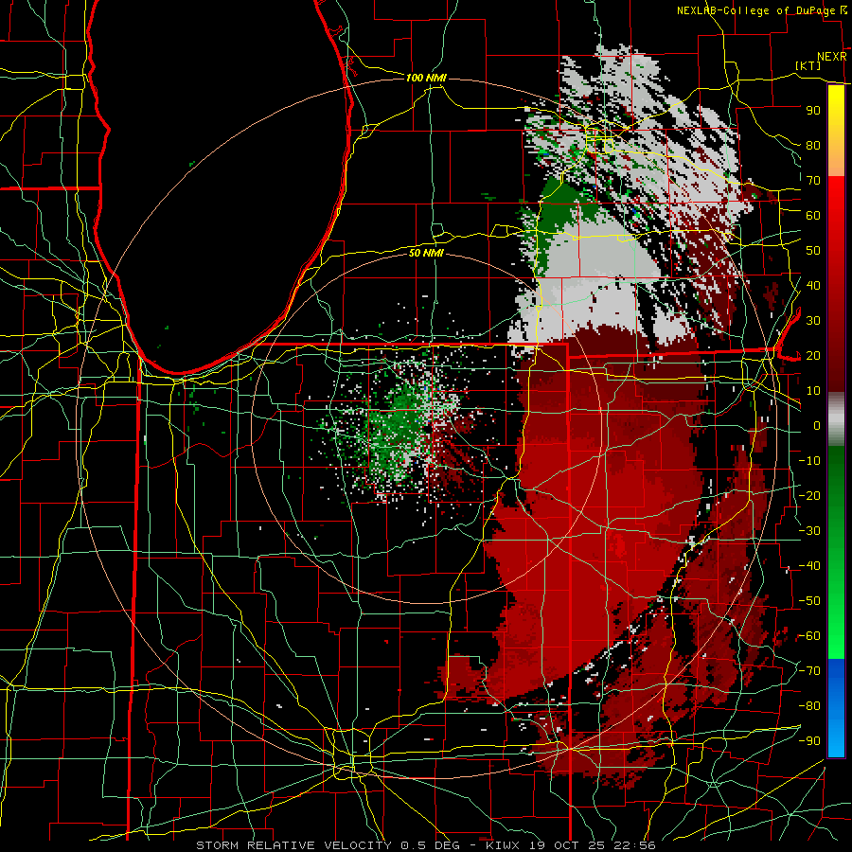Image resolution: width=852 pixels, height=852 pixels.
Task: Click the -80 value on velocity scale
Action: (x=809, y=706)
